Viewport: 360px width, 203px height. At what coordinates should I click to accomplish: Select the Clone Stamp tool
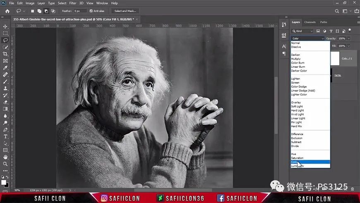[5, 88]
